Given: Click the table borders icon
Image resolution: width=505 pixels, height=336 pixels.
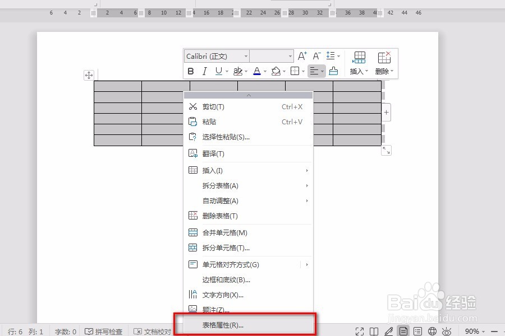Looking at the screenshot, I should pyautogui.click(x=295, y=71).
